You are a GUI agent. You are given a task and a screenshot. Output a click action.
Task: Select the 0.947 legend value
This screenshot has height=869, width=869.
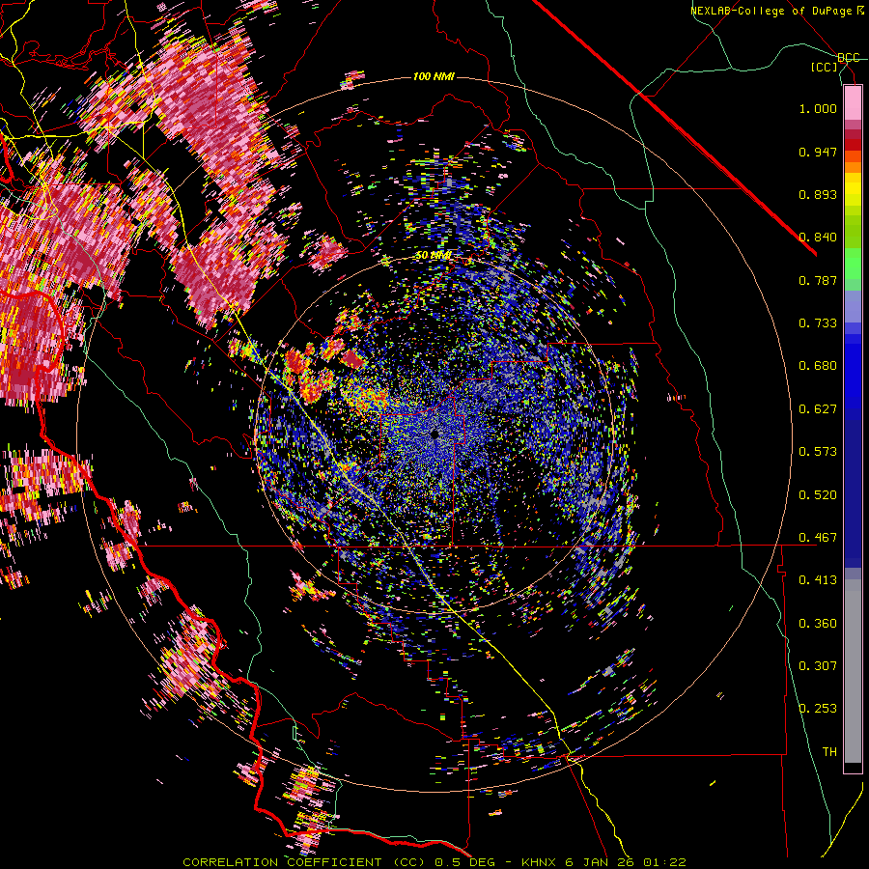818,152
